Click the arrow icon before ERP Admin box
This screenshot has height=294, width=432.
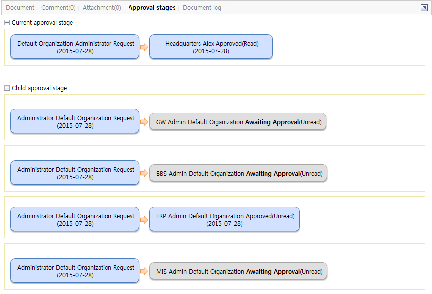pos(144,220)
